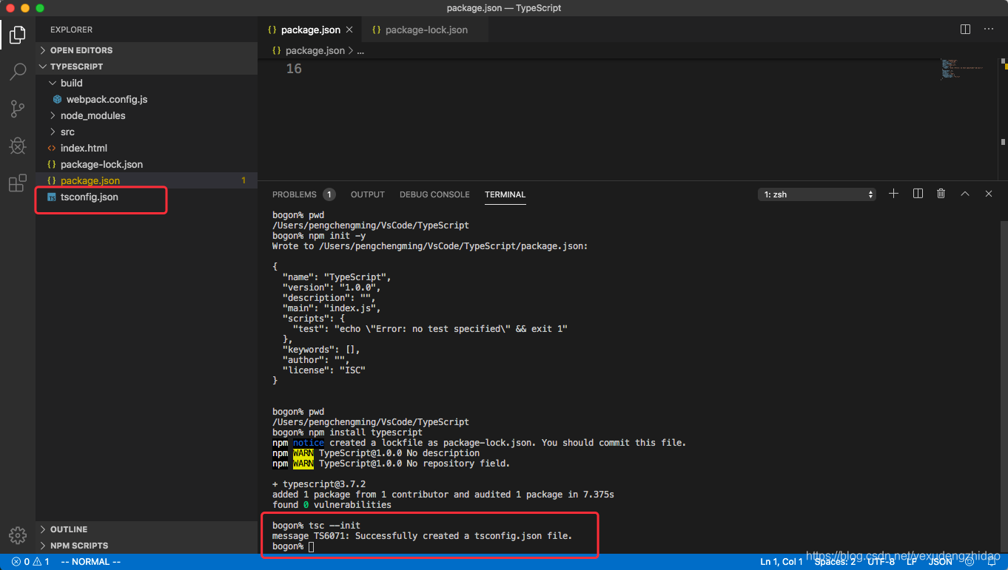1008x570 pixels.
Task: Select package.json file in explorer
Action: pos(147,180)
